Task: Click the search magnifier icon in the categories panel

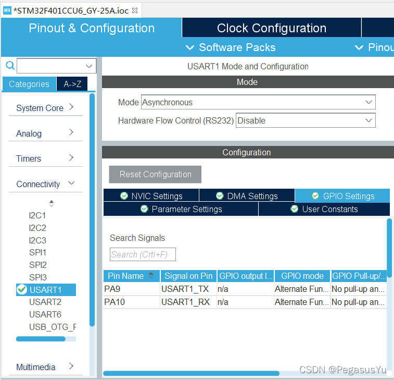Action: 10,66
